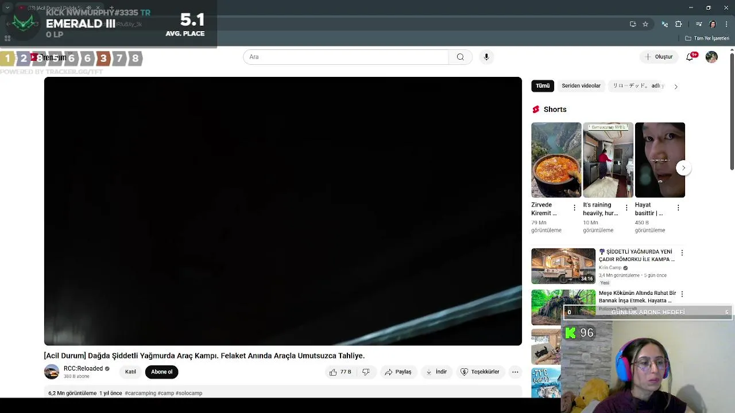Image resolution: width=735 pixels, height=413 pixels.
Task: Open the 'Zirvede Kiremit' short thumbnail
Action: [x=556, y=159]
